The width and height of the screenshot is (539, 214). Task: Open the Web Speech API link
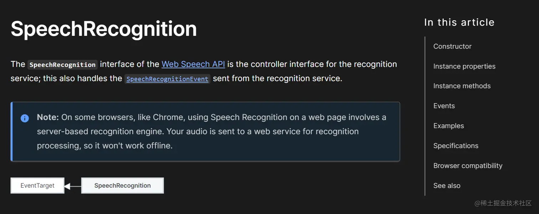point(193,64)
